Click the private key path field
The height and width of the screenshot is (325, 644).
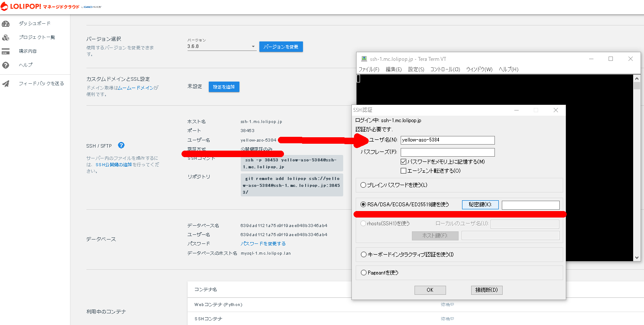point(531,205)
